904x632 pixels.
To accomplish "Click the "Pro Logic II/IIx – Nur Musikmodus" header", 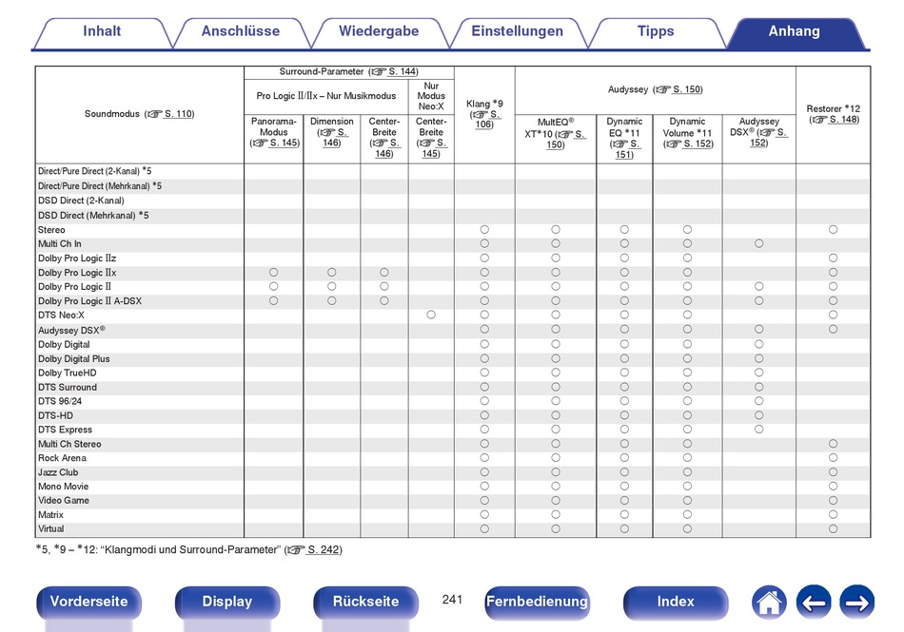I will tap(326, 96).
